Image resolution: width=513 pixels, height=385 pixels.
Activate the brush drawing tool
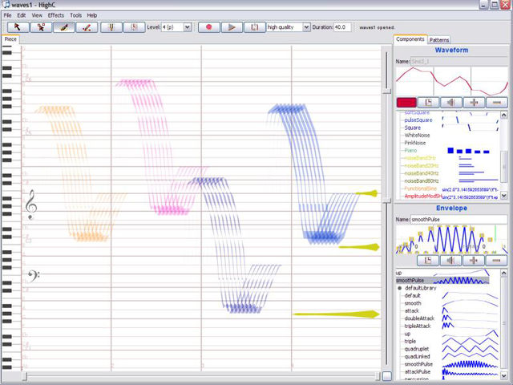[x=64, y=27]
